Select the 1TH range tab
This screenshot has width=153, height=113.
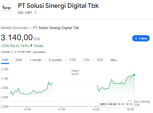pos(86,60)
